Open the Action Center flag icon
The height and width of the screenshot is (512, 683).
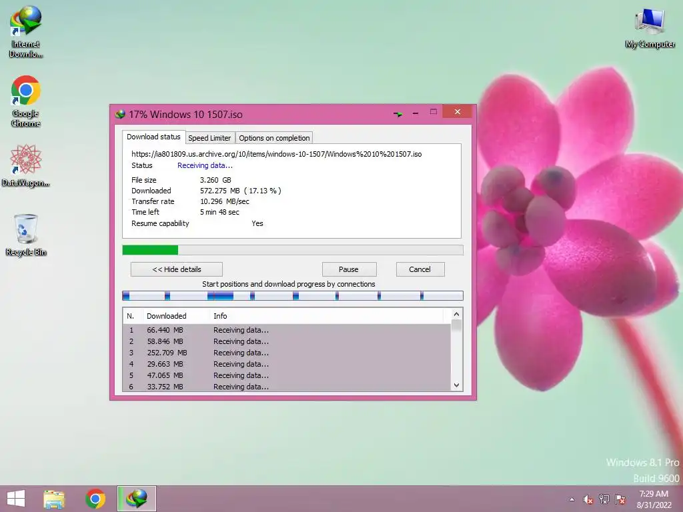click(620, 499)
